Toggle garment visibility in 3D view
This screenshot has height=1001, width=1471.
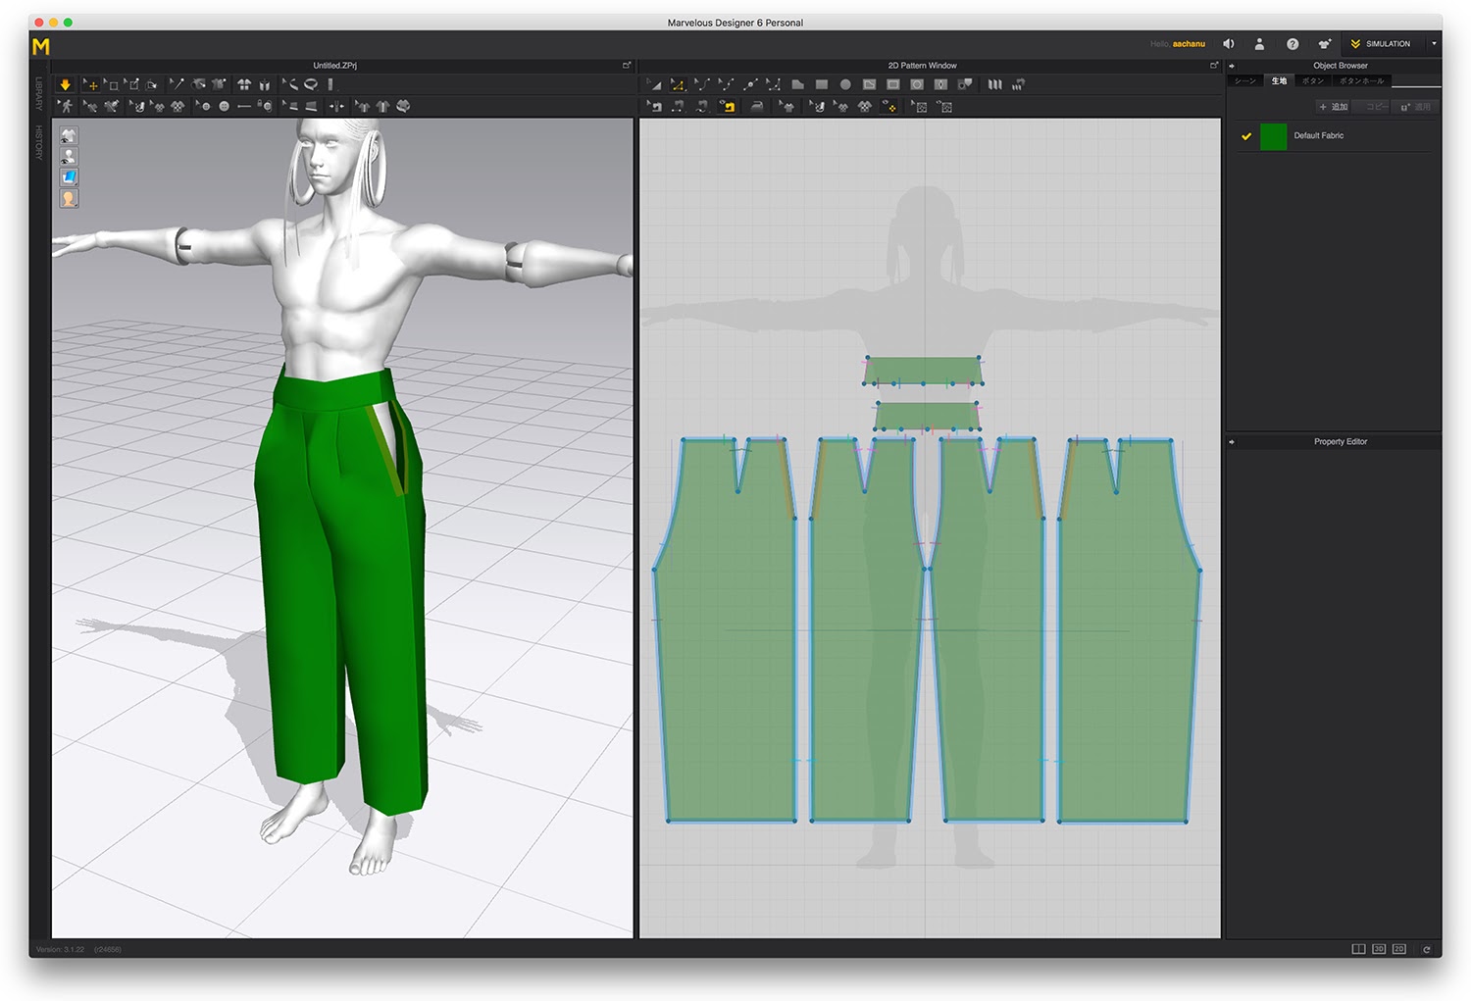click(69, 135)
